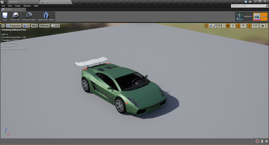
Task: Click the animation timeline scrub bar
Action: coord(126,141)
